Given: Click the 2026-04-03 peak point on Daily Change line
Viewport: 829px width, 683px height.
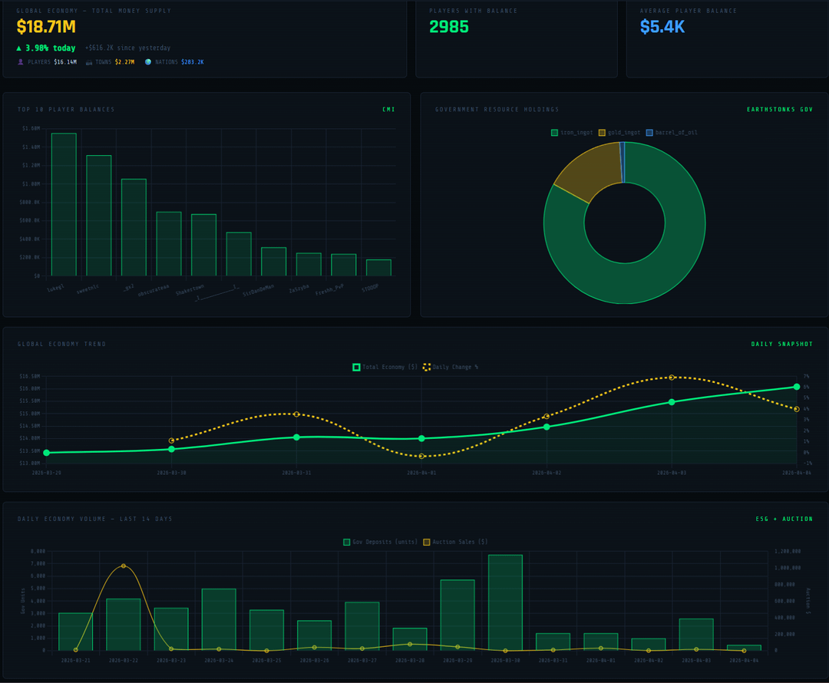Looking at the screenshot, I should point(672,378).
